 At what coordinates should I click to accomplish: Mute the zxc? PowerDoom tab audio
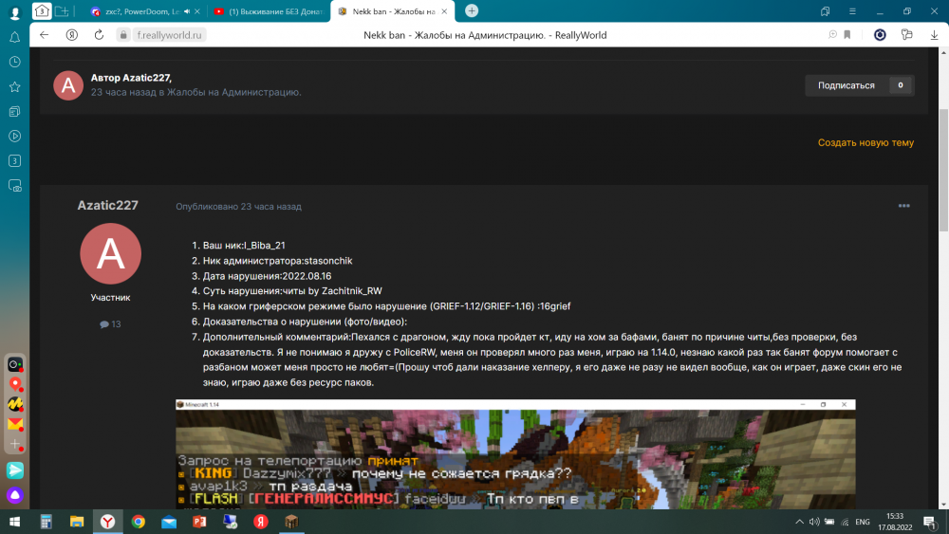pos(186,11)
